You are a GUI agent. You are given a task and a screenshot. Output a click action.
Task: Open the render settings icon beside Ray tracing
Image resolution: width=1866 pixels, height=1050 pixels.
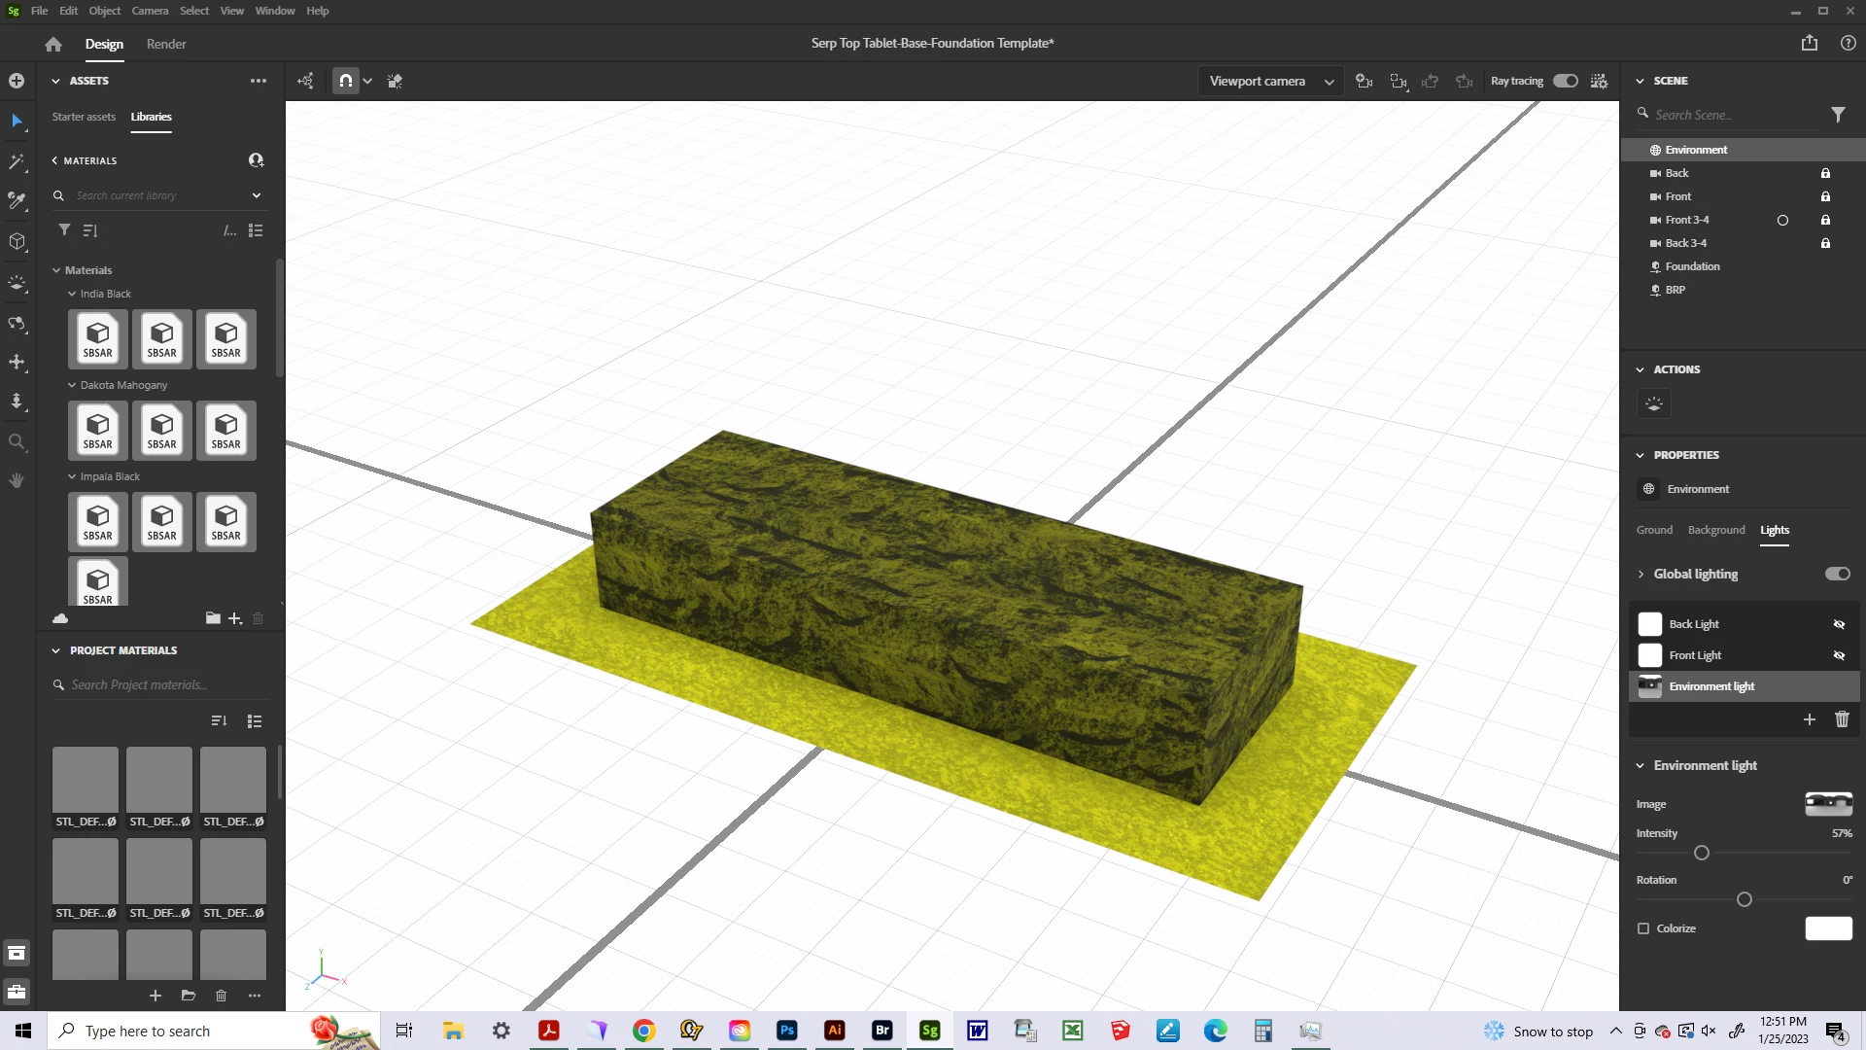pyautogui.click(x=1599, y=82)
